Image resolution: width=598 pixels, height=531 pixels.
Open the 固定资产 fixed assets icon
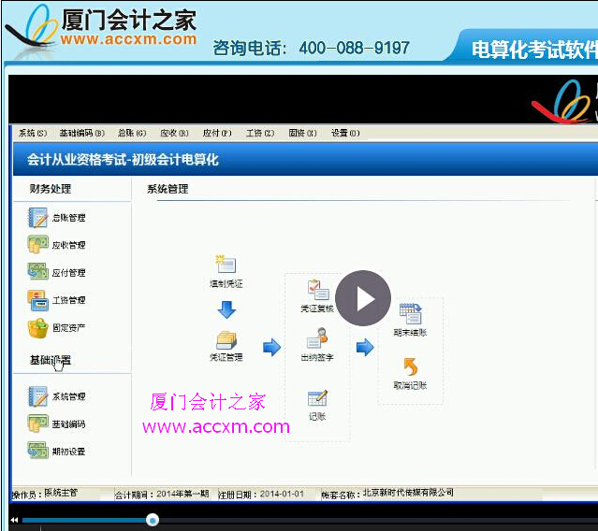(38, 328)
